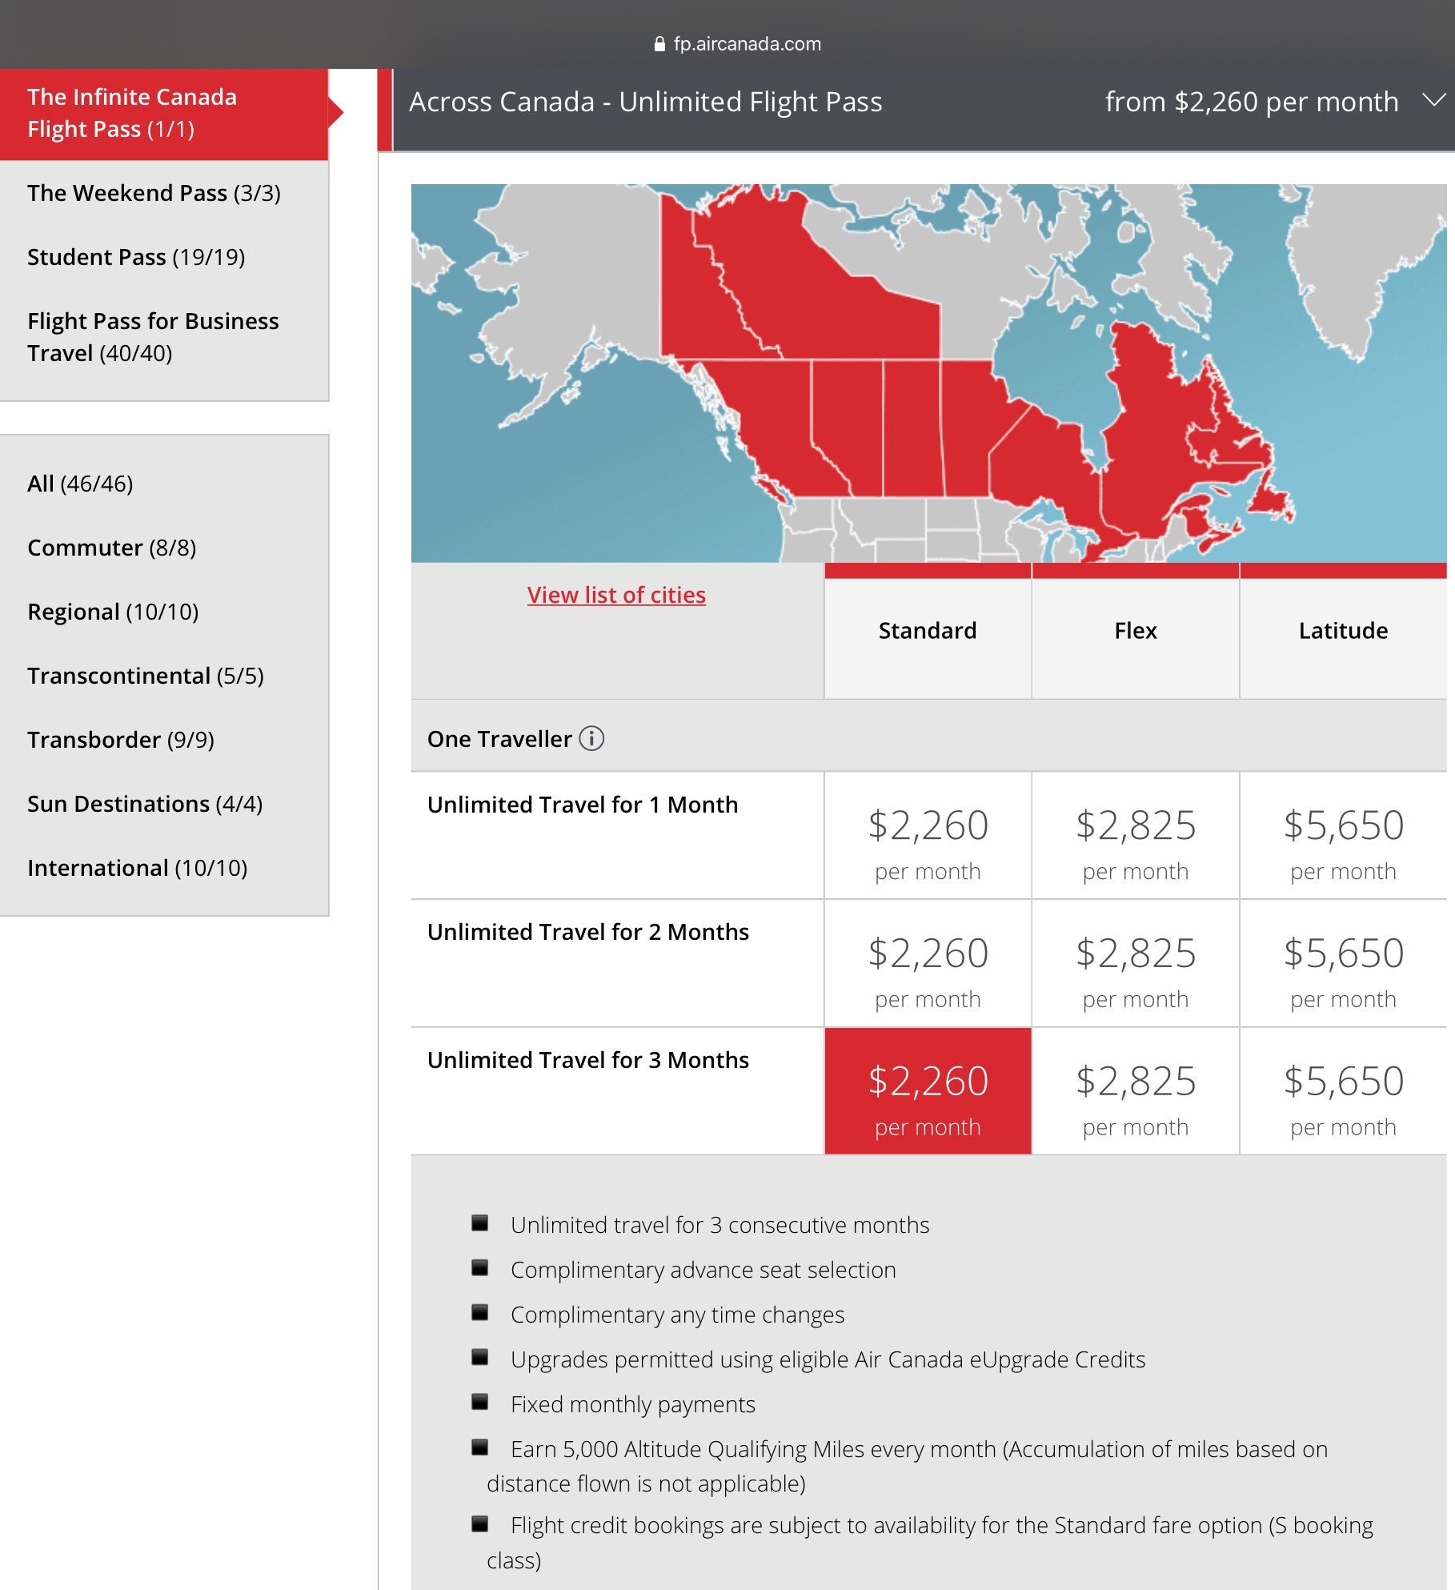Viewport: 1455px width, 1590px height.
Task: Click the lock icon beside fp.aircanada.com
Action: click(x=659, y=44)
